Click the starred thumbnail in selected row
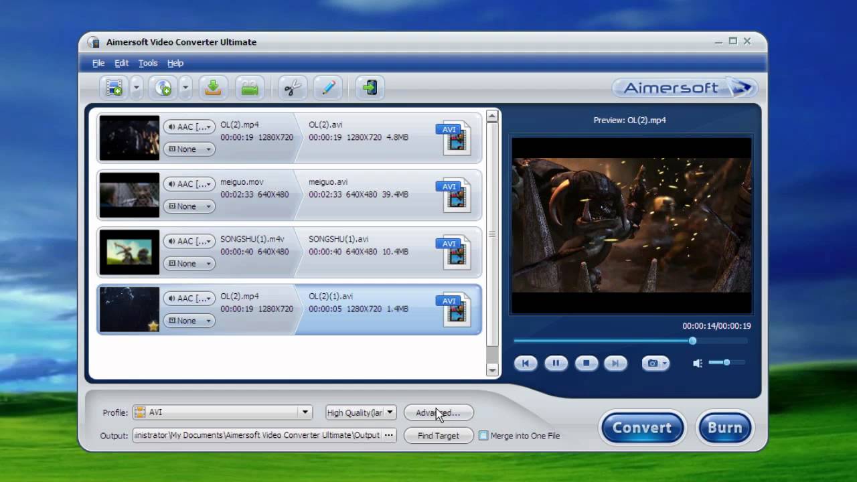 click(x=129, y=309)
